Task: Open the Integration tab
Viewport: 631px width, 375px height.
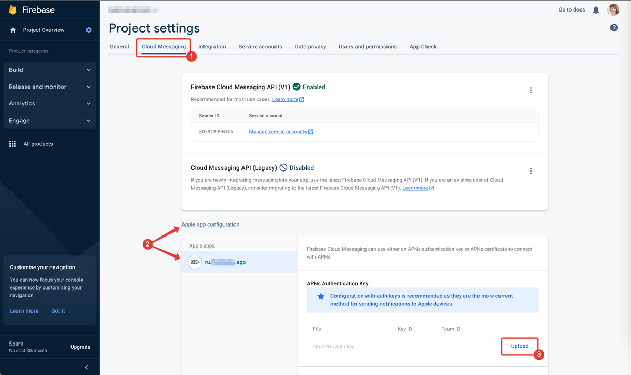Action: (x=212, y=47)
